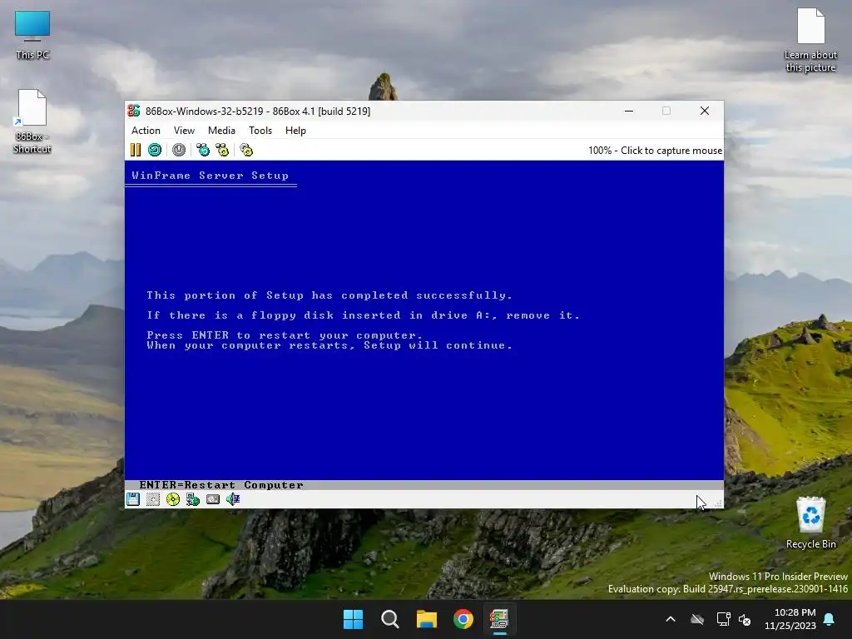The image size is (852, 639).
Task: Open the Media menu
Action: [221, 131]
